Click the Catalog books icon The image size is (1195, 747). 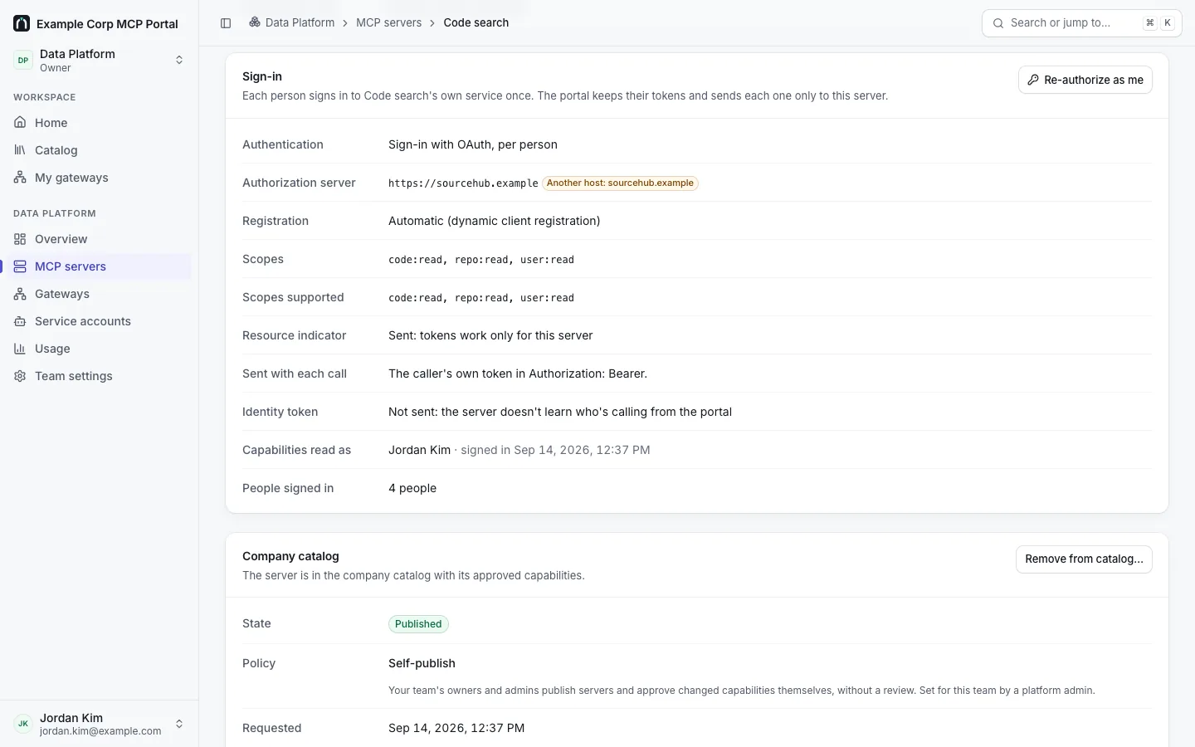20,150
